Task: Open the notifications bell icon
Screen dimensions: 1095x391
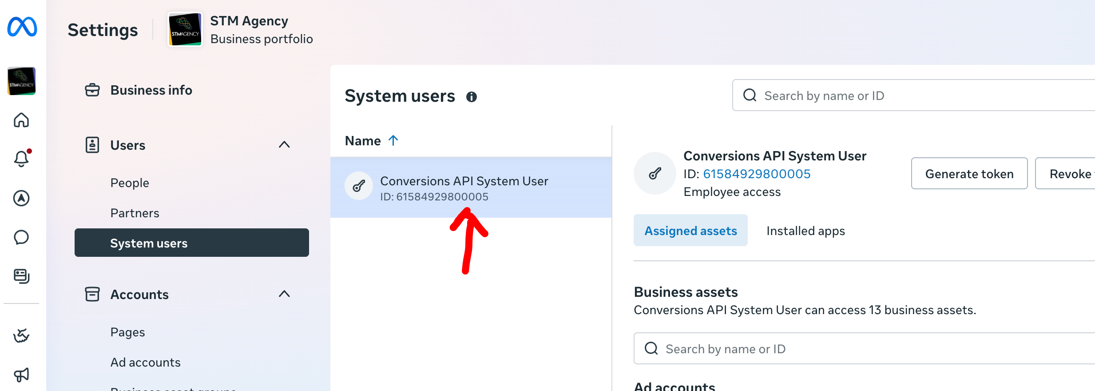Action: pos(21,158)
